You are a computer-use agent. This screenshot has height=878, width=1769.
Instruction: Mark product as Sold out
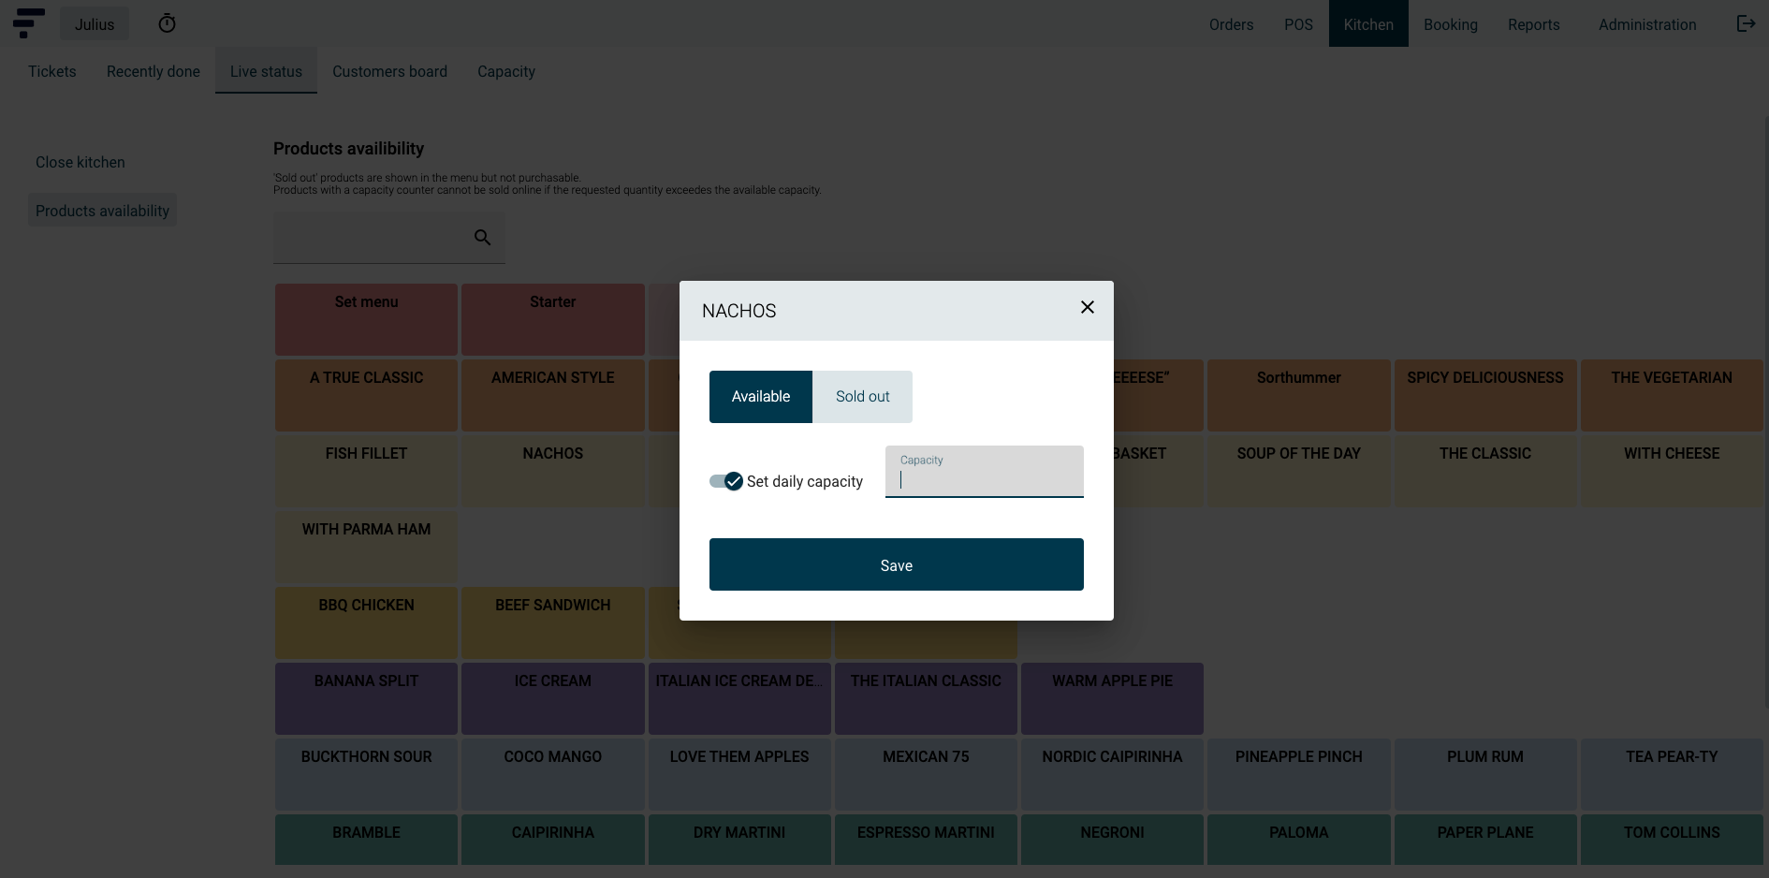point(862,397)
